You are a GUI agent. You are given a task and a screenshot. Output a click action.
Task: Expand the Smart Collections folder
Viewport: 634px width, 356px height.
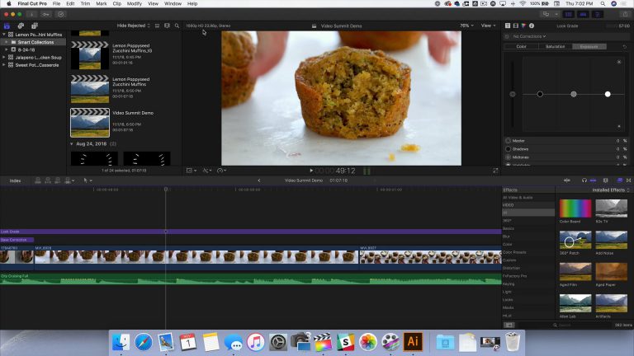(7, 42)
